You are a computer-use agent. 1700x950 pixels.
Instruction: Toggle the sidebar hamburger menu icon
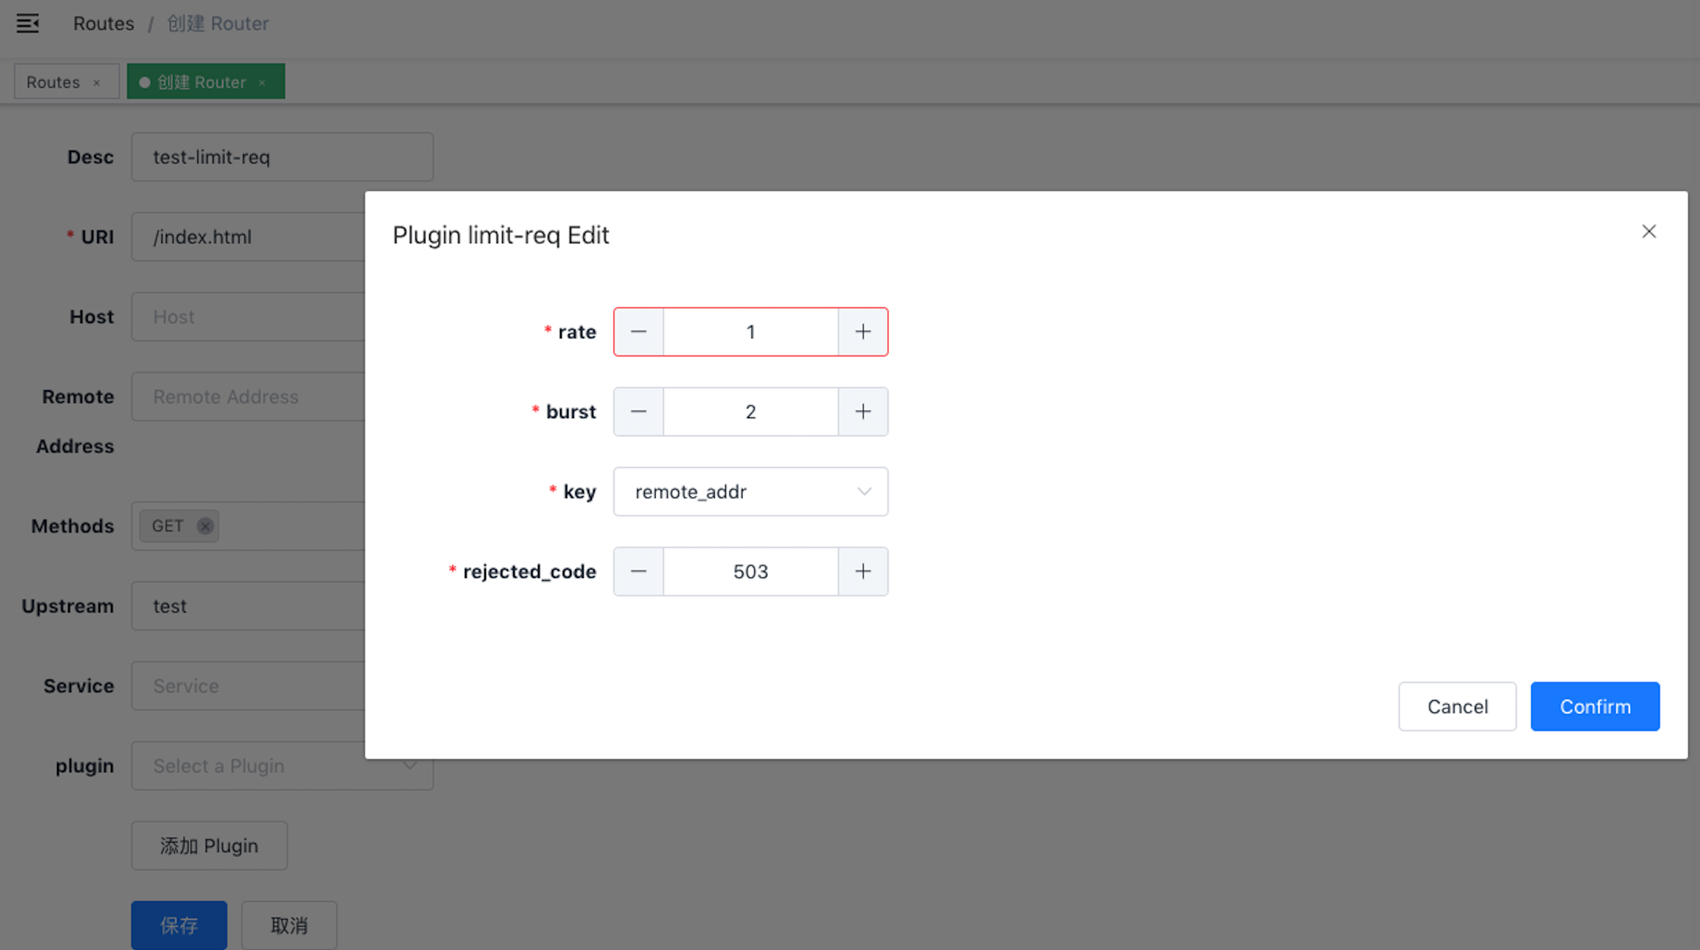coord(28,23)
